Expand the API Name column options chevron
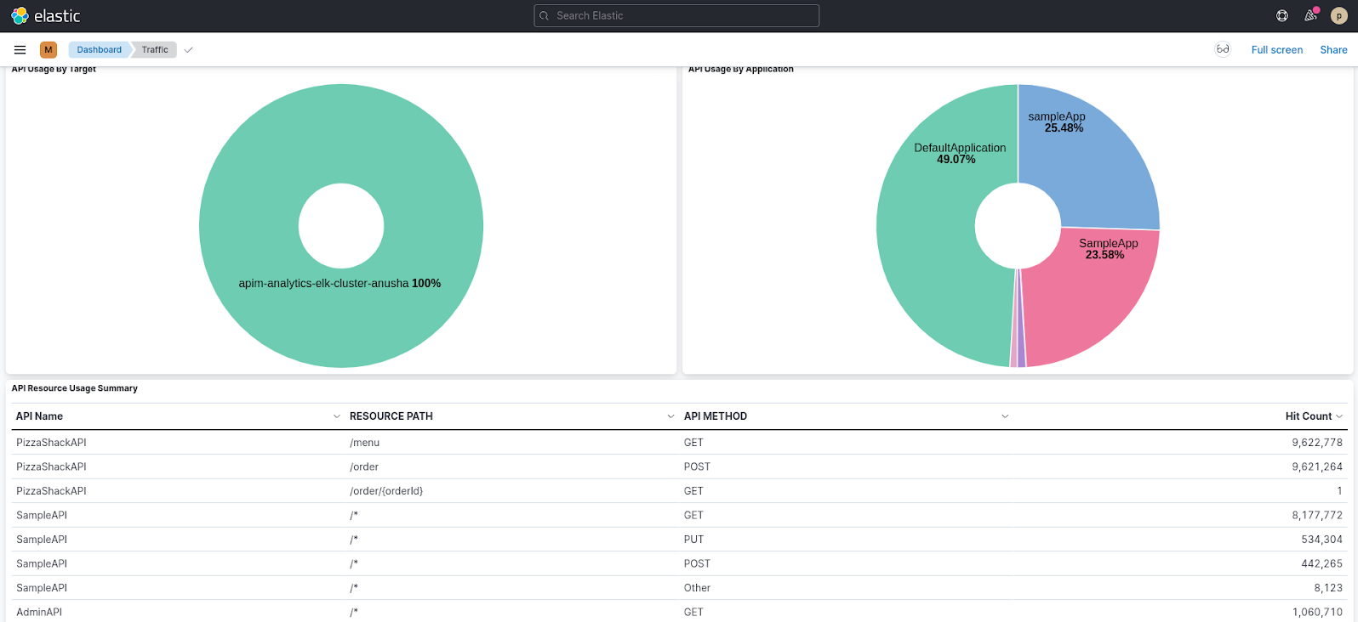Screen dimensions: 1358x622 point(336,416)
